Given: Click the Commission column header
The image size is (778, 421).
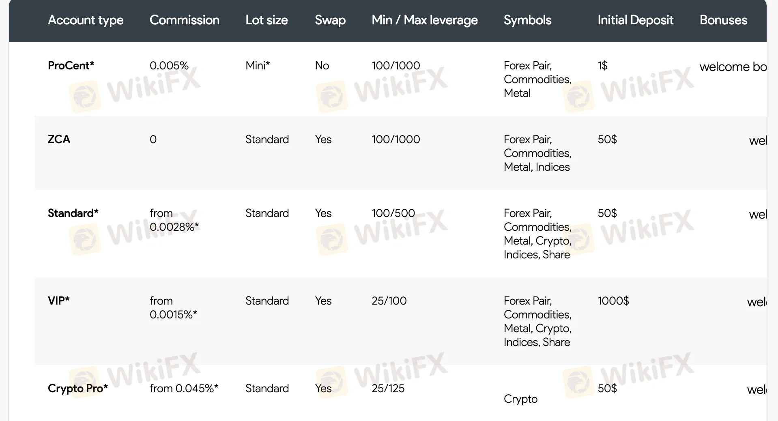Looking at the screenshot, I should pos(184,20).
